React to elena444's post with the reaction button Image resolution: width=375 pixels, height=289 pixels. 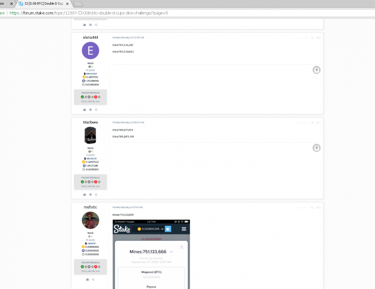pyautogui.click(x=316, y=70)
